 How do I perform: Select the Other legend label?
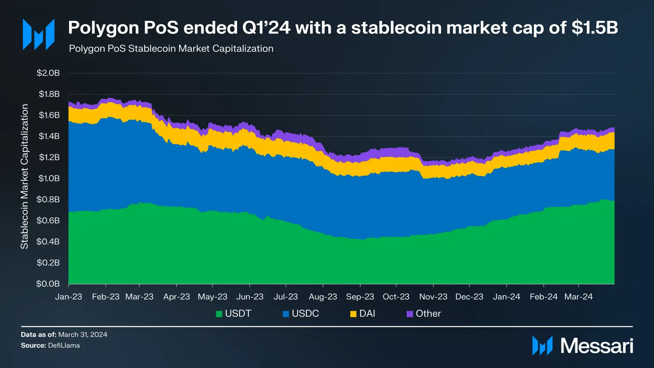pyautogui.click(x=428, y=314)
